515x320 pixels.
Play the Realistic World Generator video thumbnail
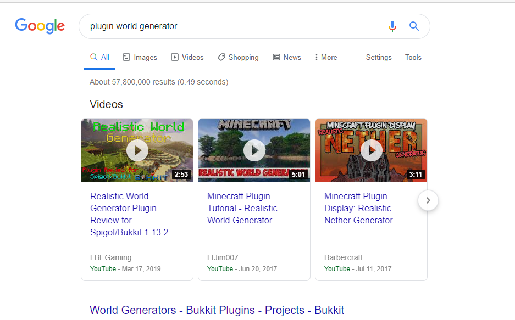tap(137, 150)
